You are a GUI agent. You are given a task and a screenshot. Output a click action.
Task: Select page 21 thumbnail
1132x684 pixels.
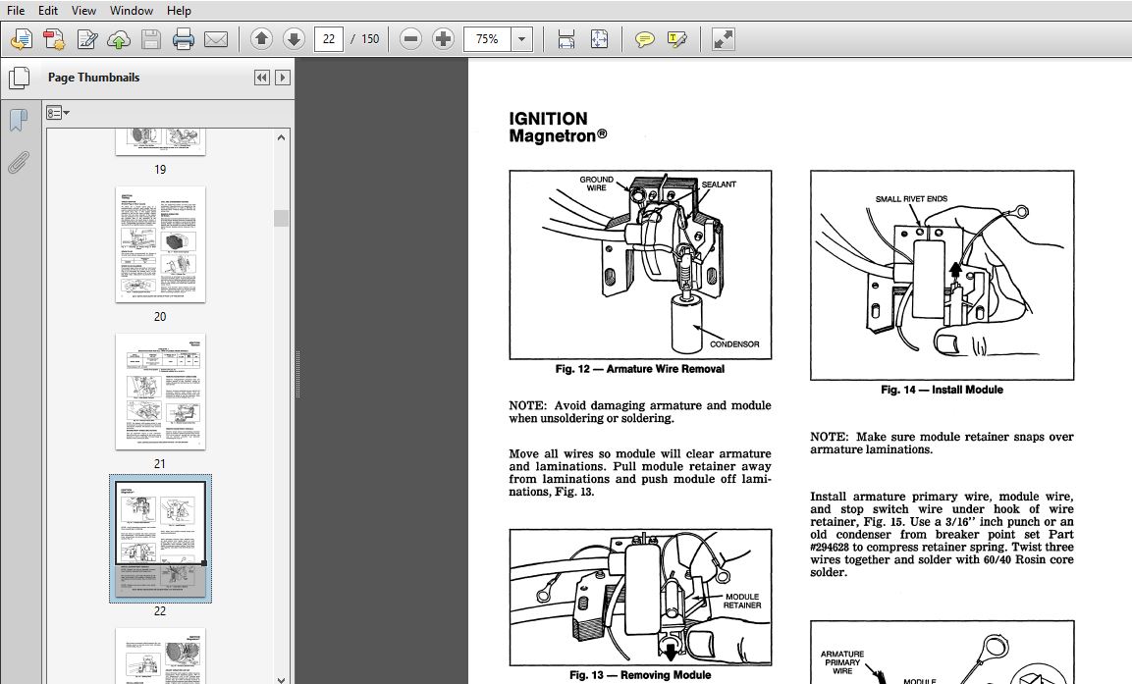(x=160, y=391)
